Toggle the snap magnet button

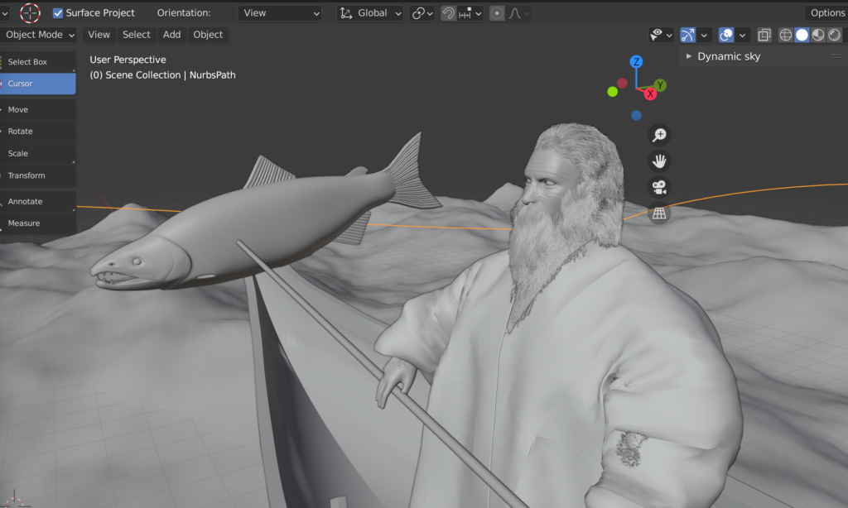[x=448, y=13]
